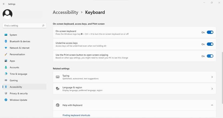Turn off the On-screen keyboard toggle

point(210,32)
